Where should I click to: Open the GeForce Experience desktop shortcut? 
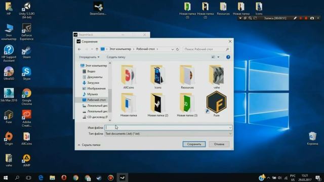(27, 32)
